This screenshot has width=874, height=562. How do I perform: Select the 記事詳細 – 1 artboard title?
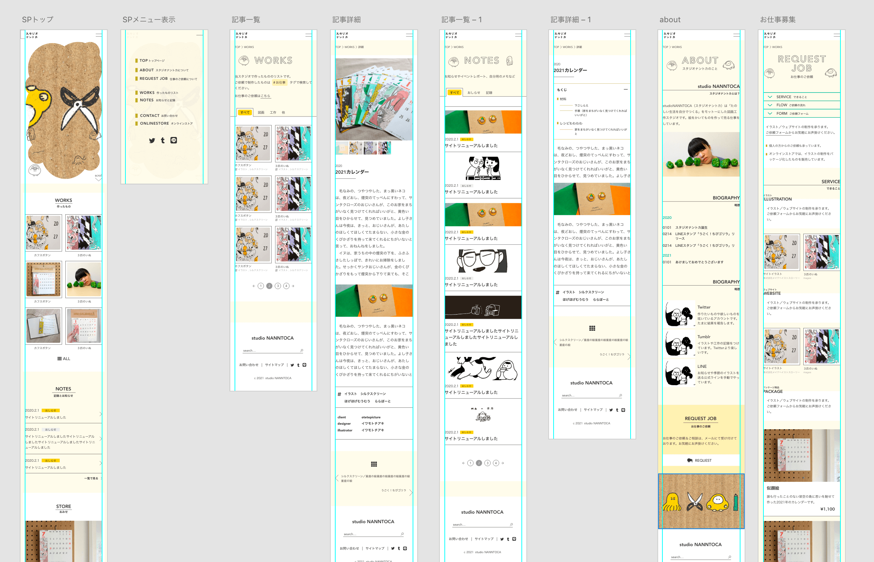571,20
